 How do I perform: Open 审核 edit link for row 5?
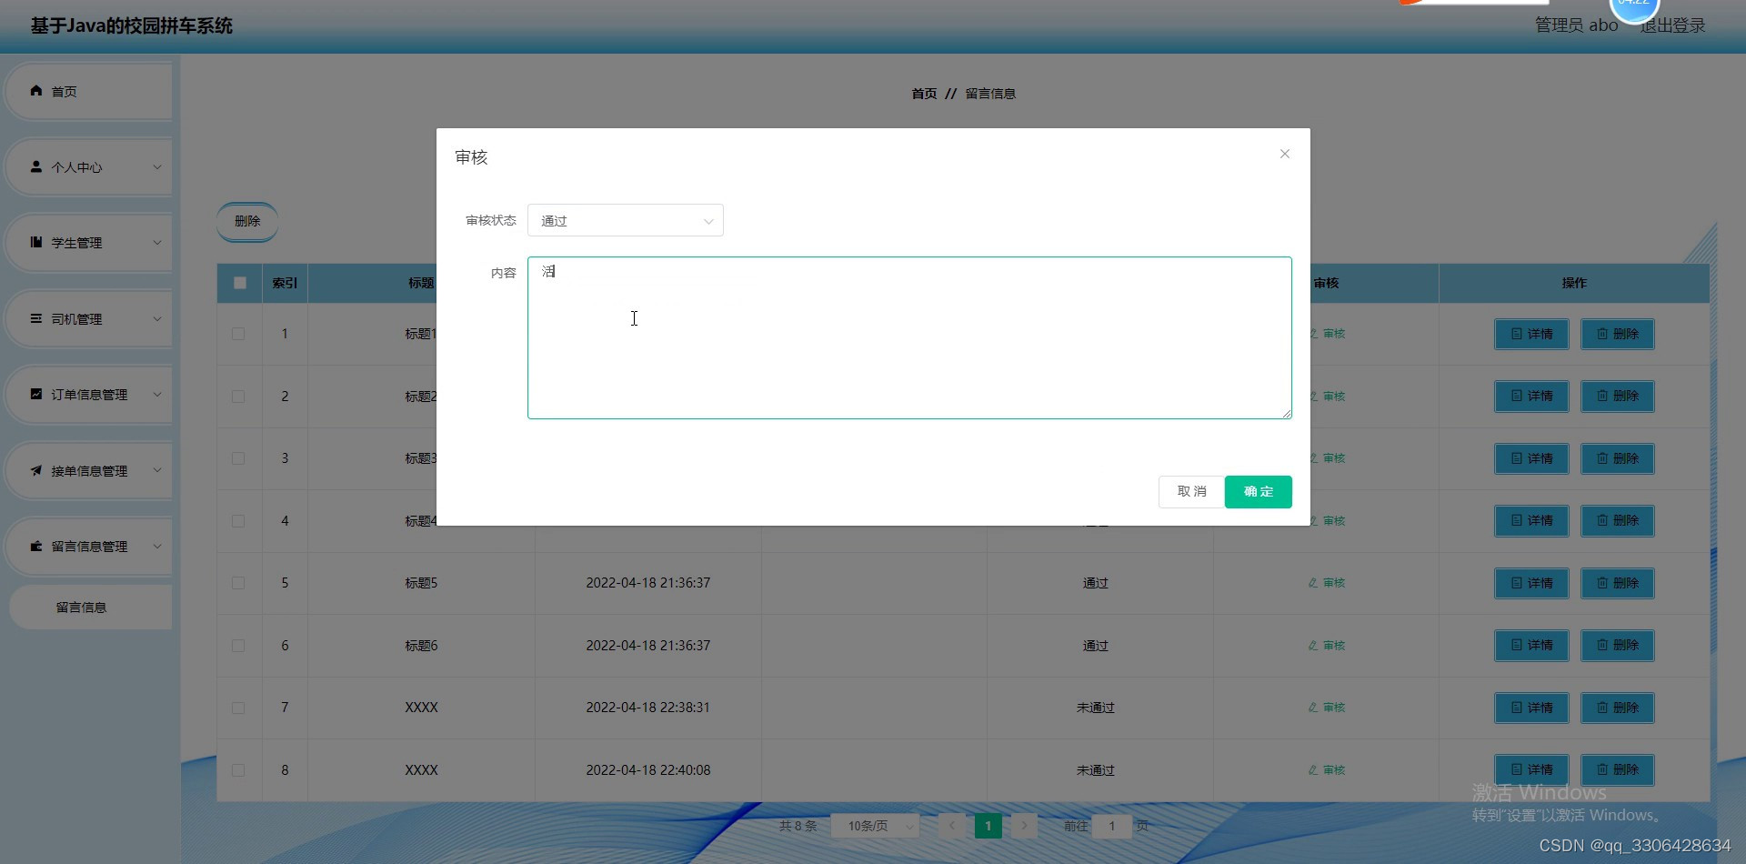tap(1327, 583)
